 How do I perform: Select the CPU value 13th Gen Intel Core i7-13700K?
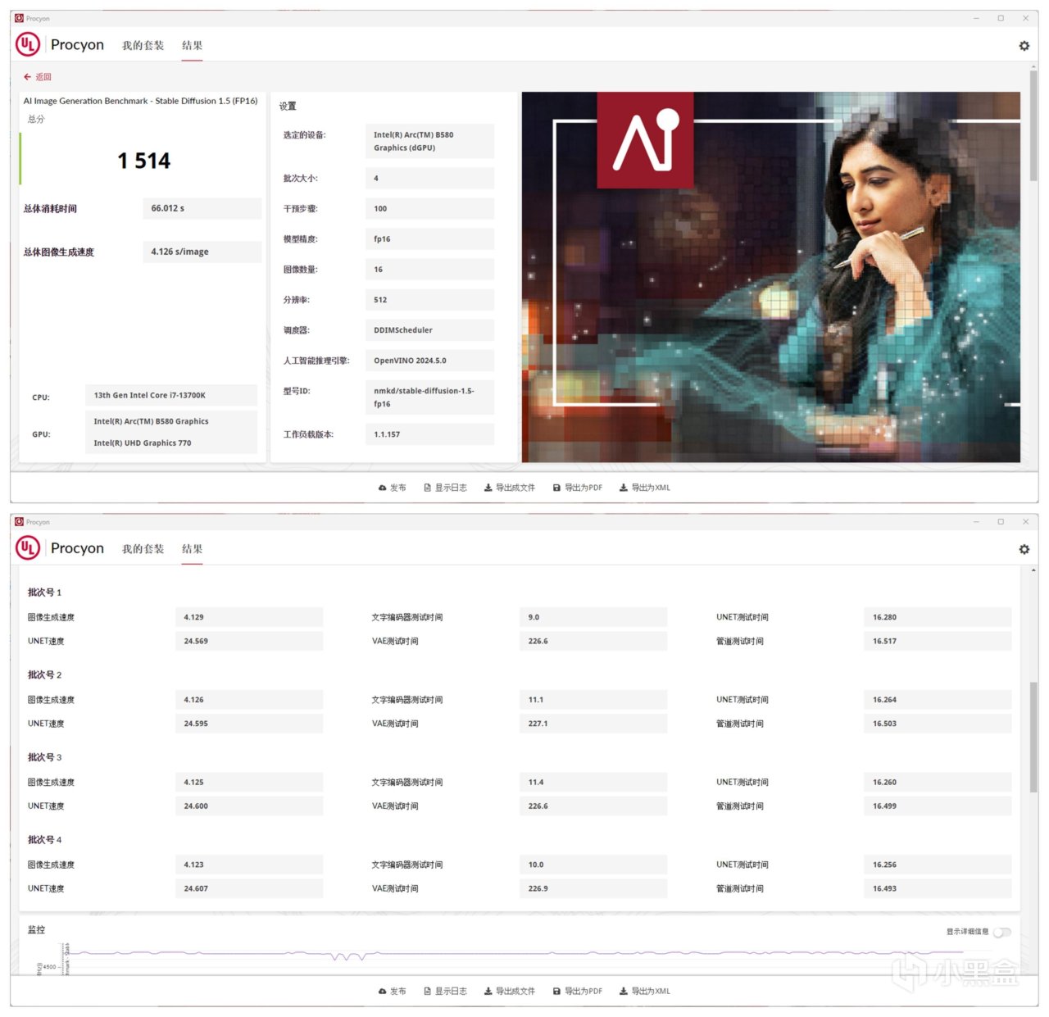coord(171,395)
